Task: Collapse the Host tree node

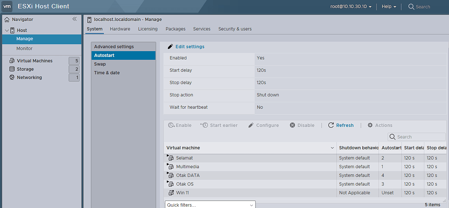Action: click(x=7, y=30)
